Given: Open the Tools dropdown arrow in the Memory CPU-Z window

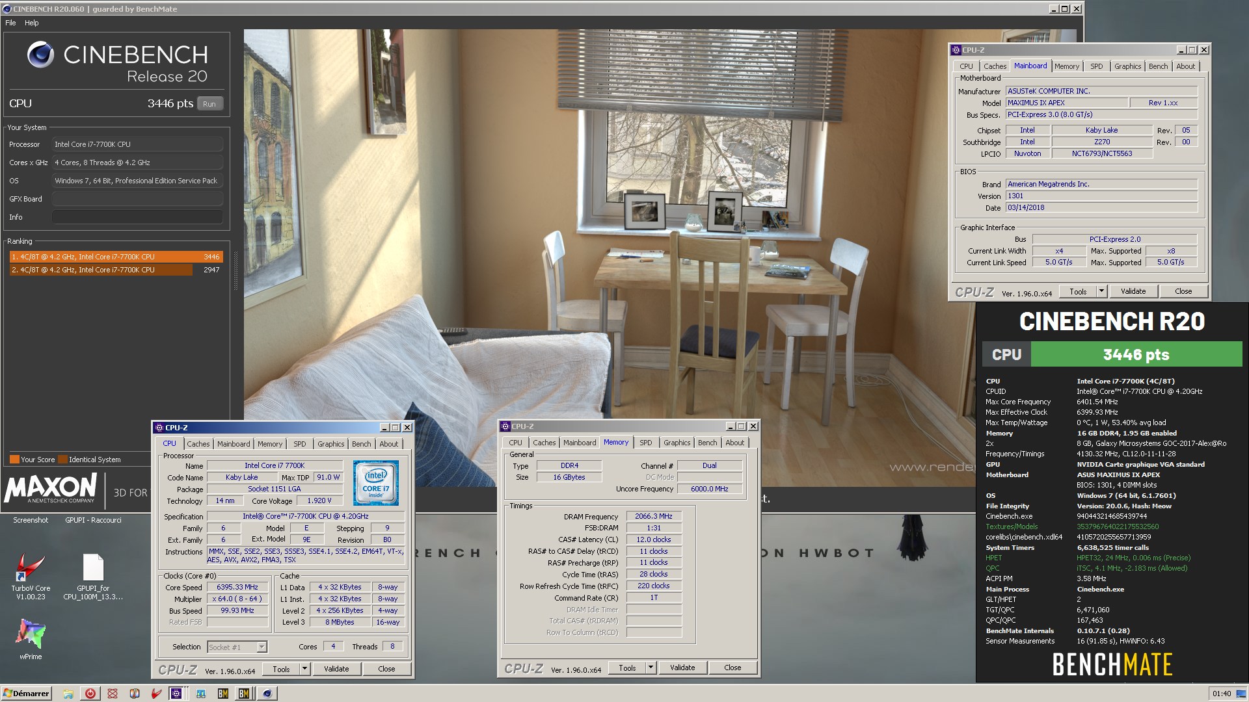Looking at the screenshot, I should [650, 668].
